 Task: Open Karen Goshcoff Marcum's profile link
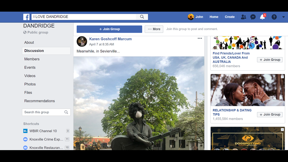110,39
